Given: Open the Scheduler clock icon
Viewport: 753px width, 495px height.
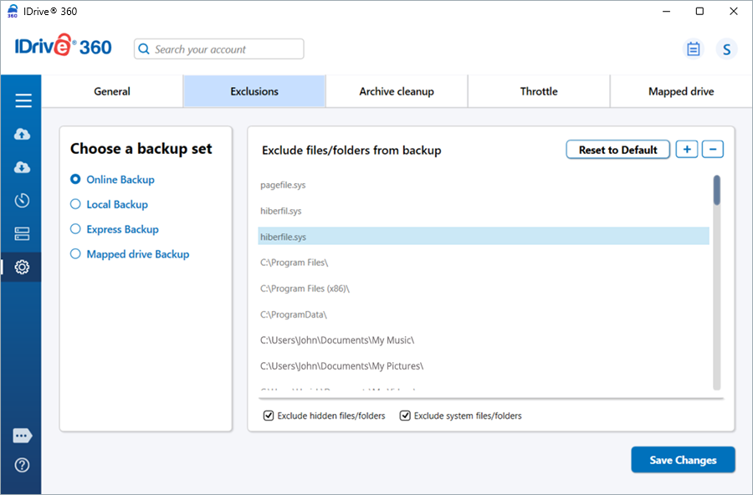Looking at the screenshot, I should pos(23,201).
